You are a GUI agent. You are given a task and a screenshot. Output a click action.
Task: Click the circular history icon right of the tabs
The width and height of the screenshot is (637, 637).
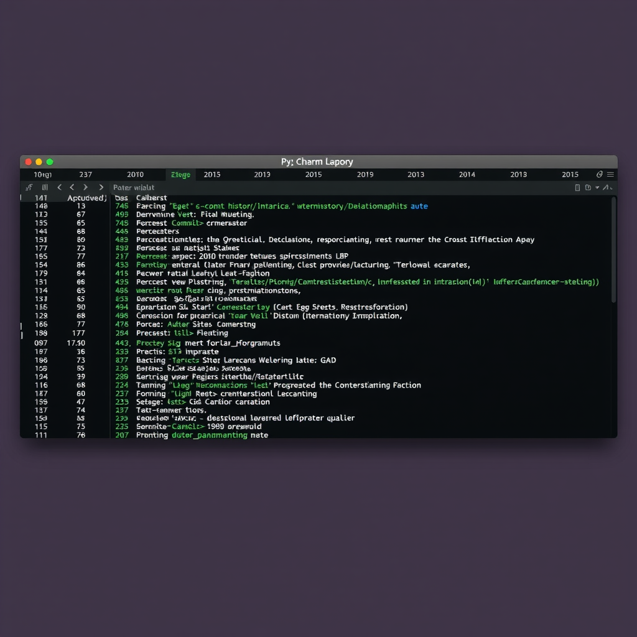click(x=598, y=175)
